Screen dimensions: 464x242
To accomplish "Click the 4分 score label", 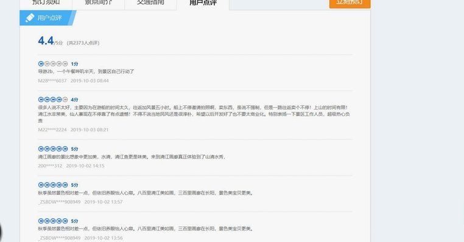I will [x=74, y=100].
